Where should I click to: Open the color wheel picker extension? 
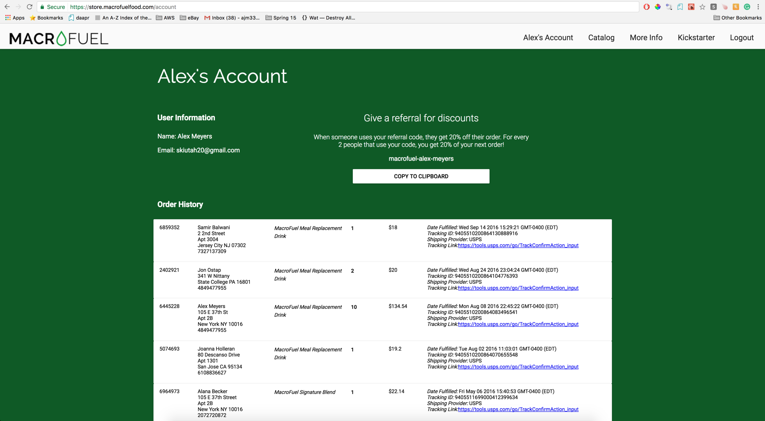click(658, 7)
